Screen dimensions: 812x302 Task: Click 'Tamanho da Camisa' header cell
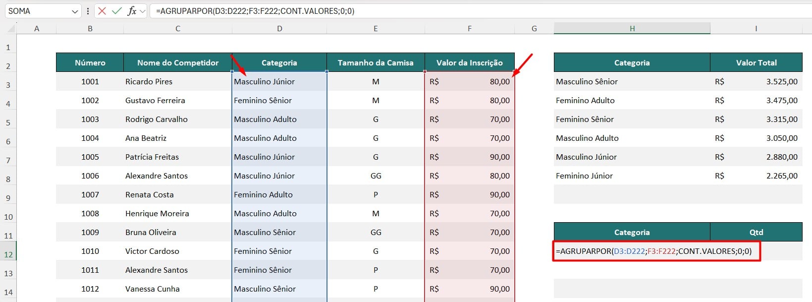376,62
